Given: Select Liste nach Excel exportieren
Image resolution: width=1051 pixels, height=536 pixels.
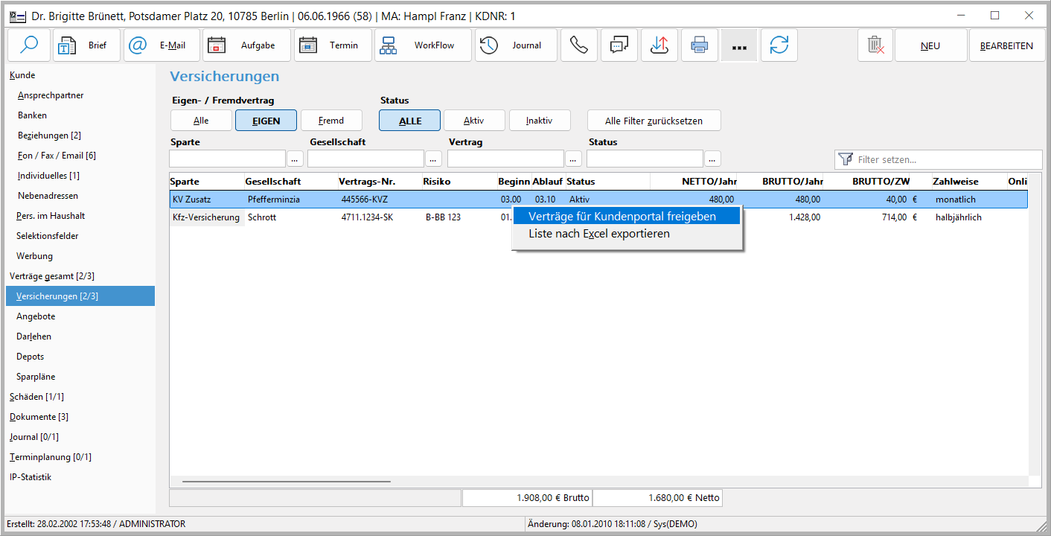Looking at the screenshot, I should [x=599, y=234].
